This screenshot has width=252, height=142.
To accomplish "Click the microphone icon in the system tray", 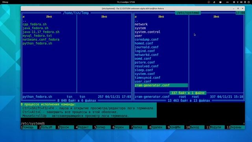I will point(245,2).
